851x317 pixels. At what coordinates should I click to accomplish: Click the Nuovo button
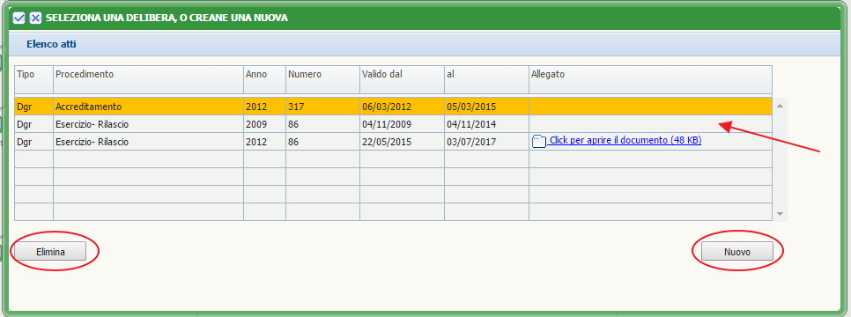[x=737, y=252]
